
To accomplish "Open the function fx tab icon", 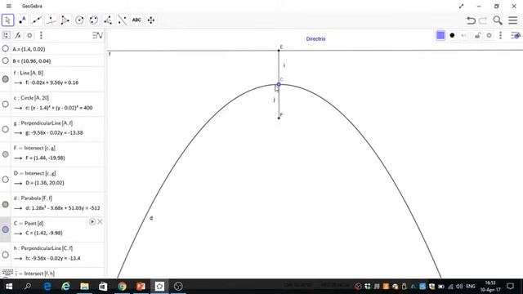I will [18, 35].
